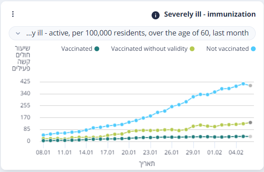Click Not vaccinated point at 29.01
The image size is (264, 172).
[193, 97]
